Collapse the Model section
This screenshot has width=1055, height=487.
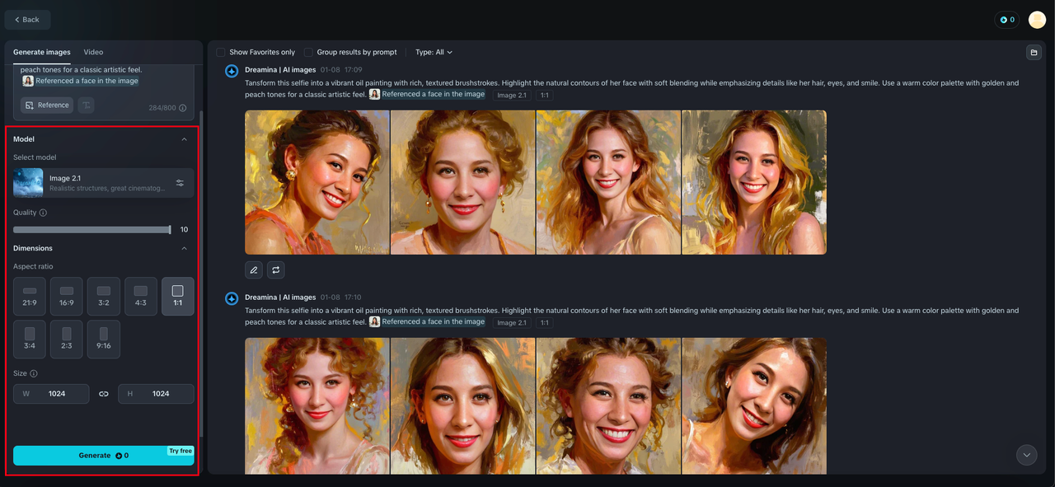coord(184,139)
